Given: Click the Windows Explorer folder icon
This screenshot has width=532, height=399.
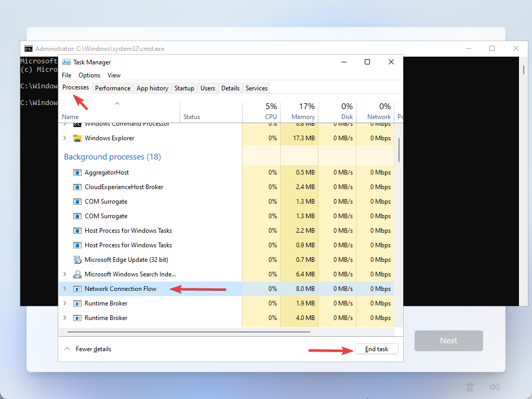Looking at the screenshot, I should pos(77,138).
